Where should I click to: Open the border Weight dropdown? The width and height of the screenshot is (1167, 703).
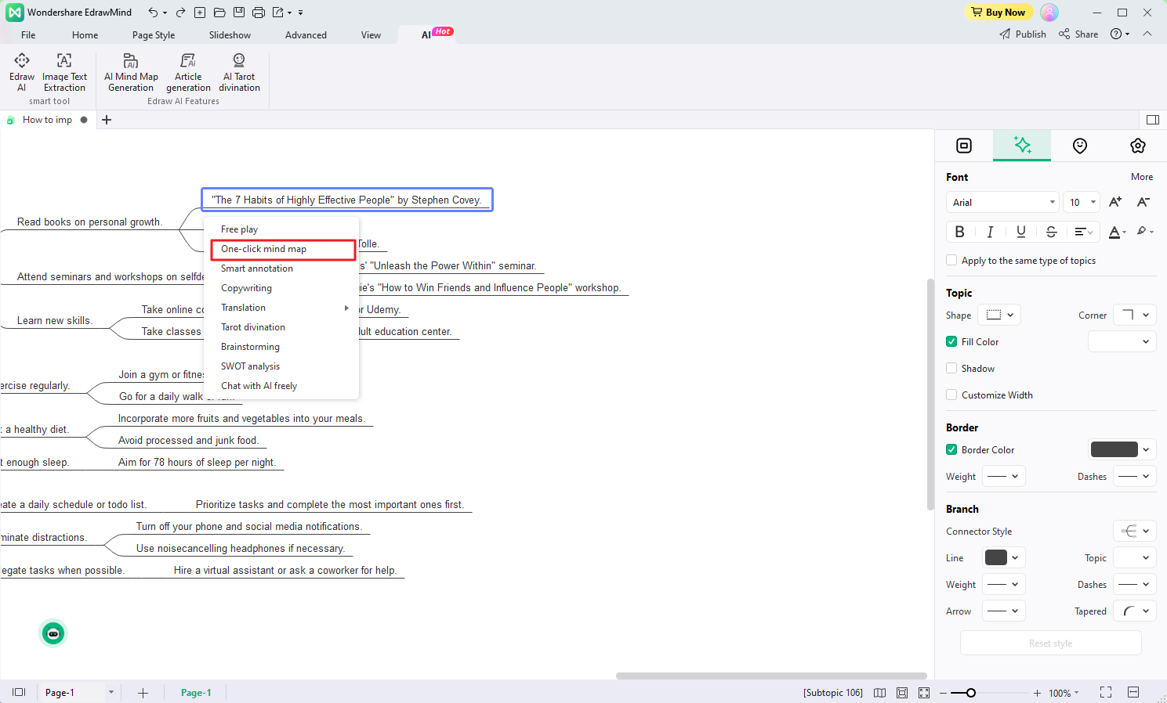1003,476
